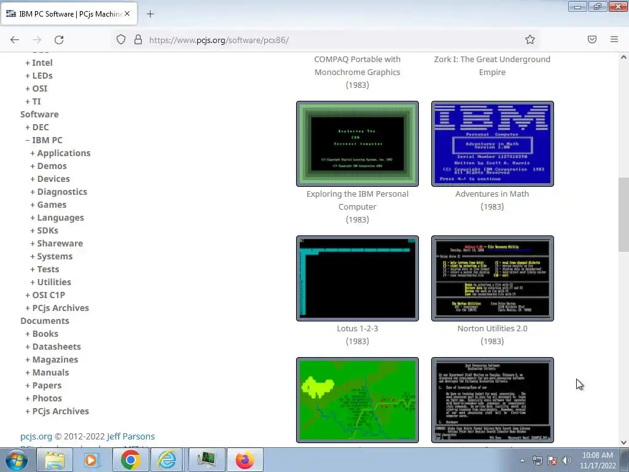Open the tracking protection shield icon
The height and width of the screenshot is (472, 629).
click(x=121, y=39)
